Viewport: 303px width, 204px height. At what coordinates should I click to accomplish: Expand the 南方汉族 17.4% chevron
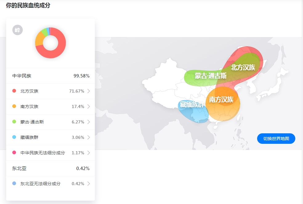(x=89, y=106)
